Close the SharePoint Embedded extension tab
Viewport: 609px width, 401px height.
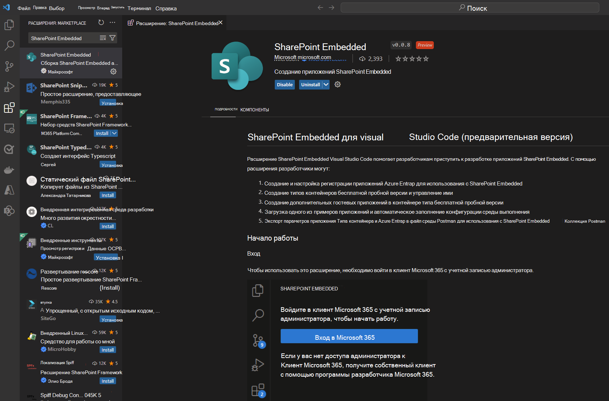point(221,23)
